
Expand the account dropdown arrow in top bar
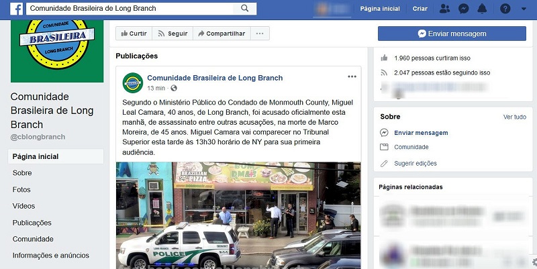coord(524,9)
